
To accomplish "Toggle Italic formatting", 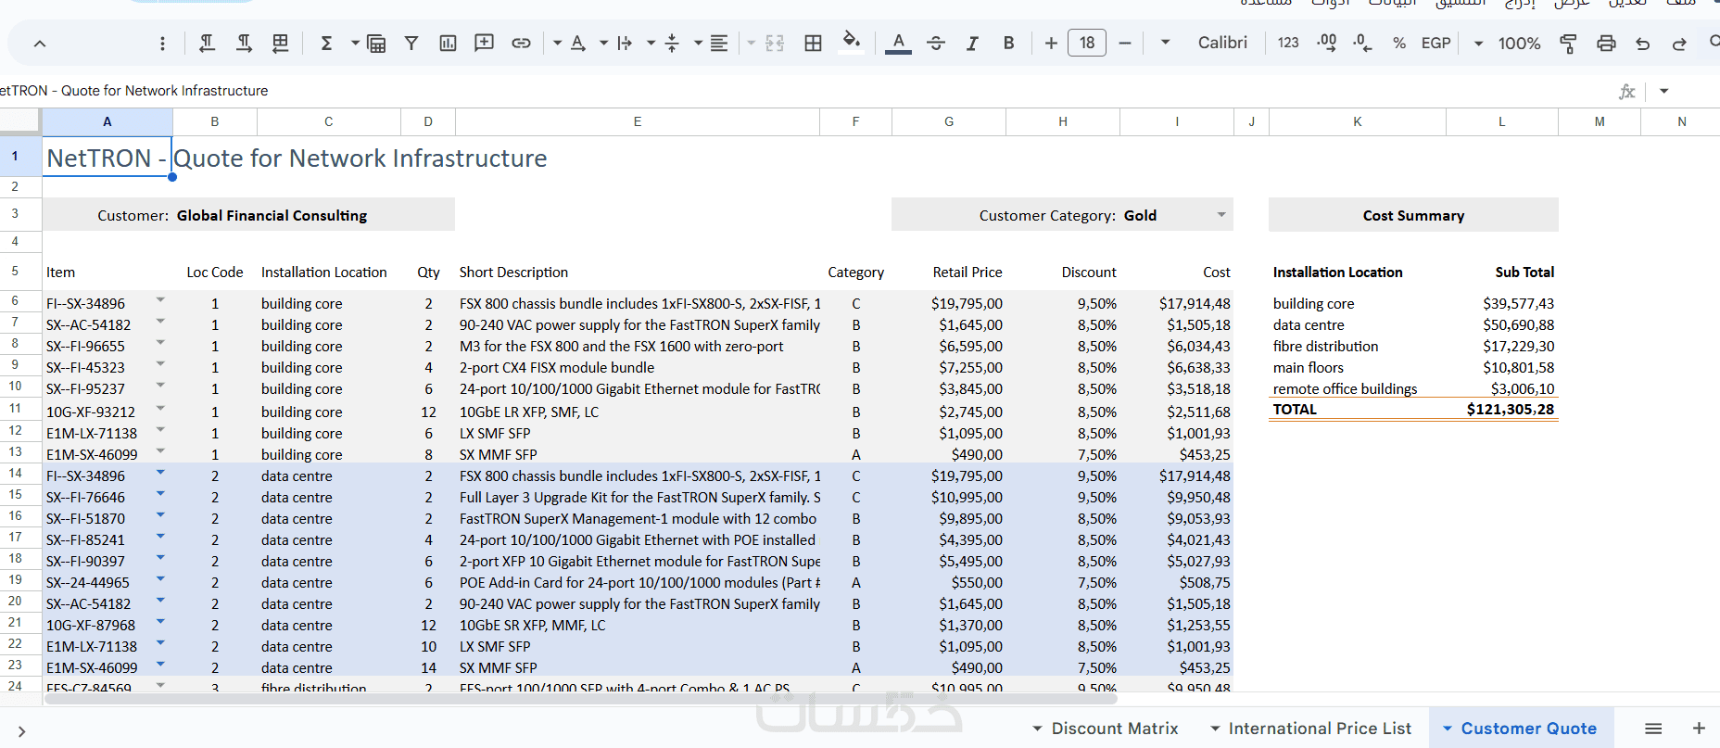I will coord(972,43).
